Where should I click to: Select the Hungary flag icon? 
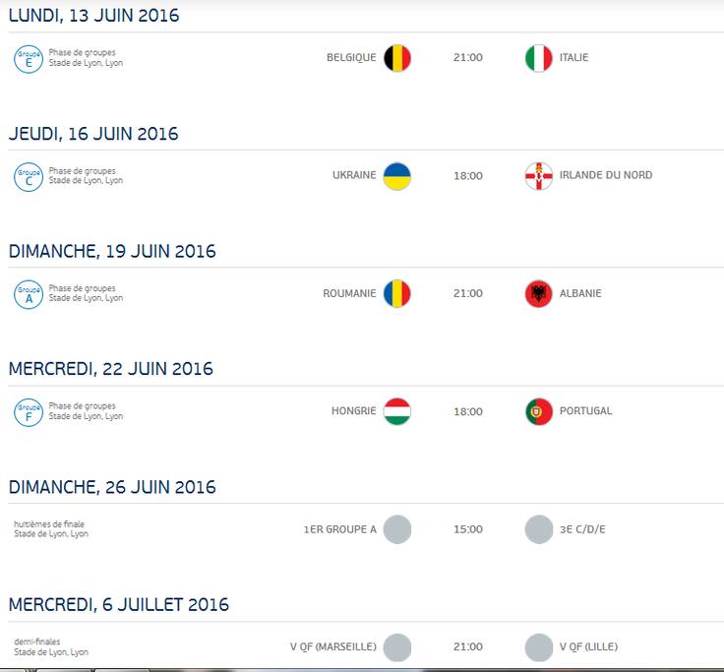(397, 411)
